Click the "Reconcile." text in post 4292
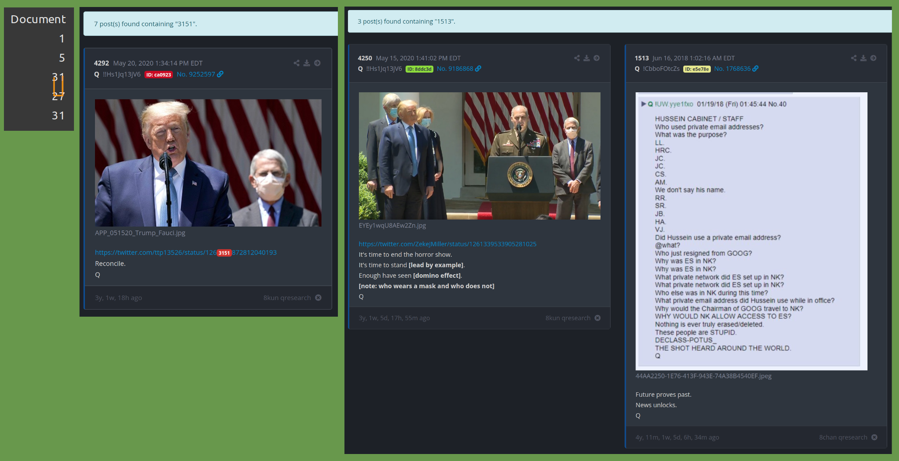The width and height of the screenshot is (899, 461). pos(110,264)
